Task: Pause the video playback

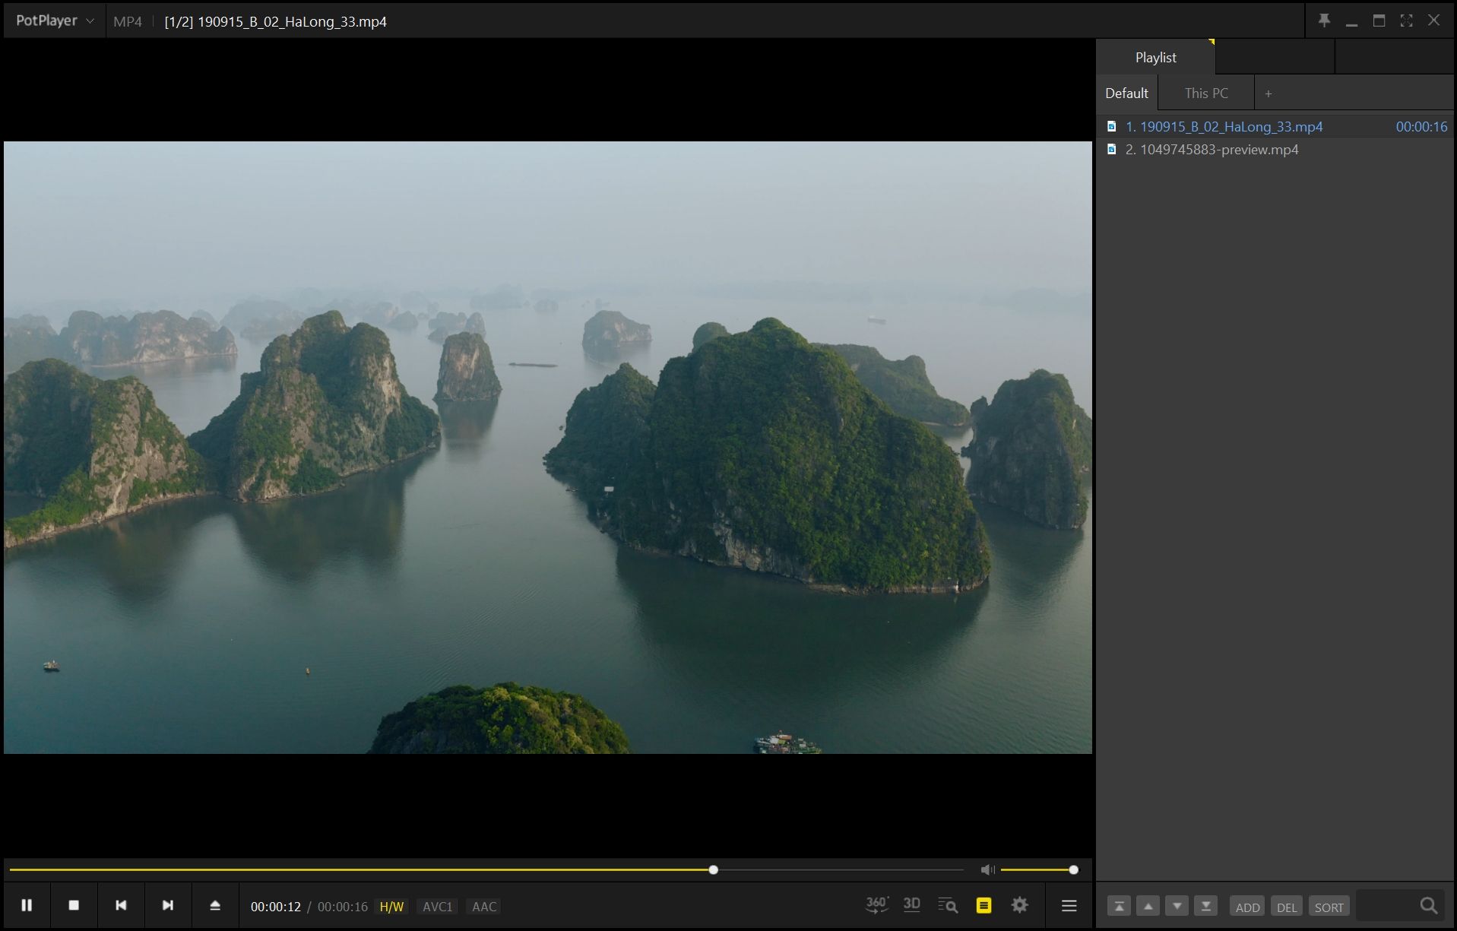Action: coord(27,905)
